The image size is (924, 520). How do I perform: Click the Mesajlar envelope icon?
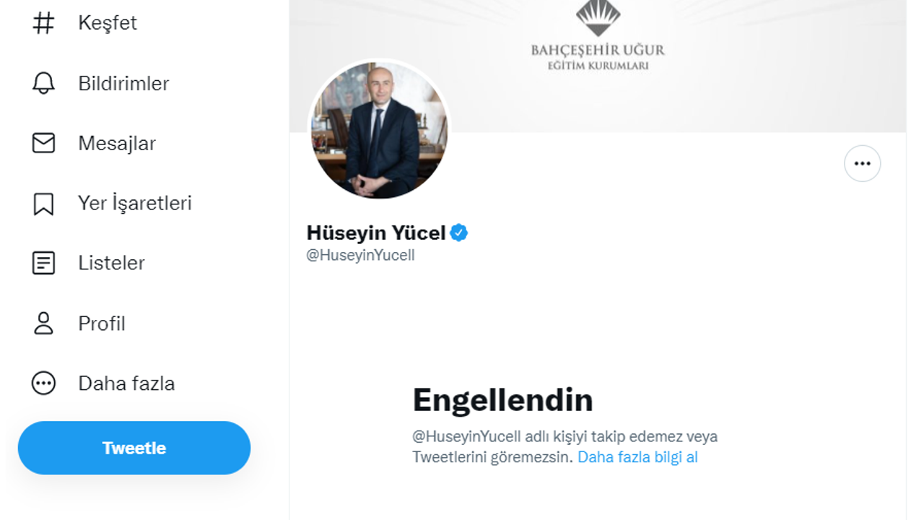(x=43, y=143)
